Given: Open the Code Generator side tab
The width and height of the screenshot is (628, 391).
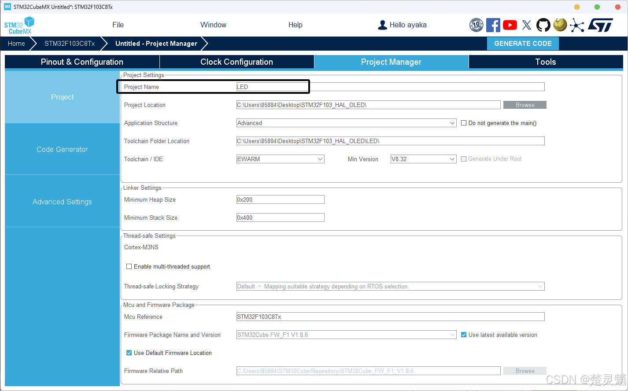Looking at the screenshot, I should 62,149.
